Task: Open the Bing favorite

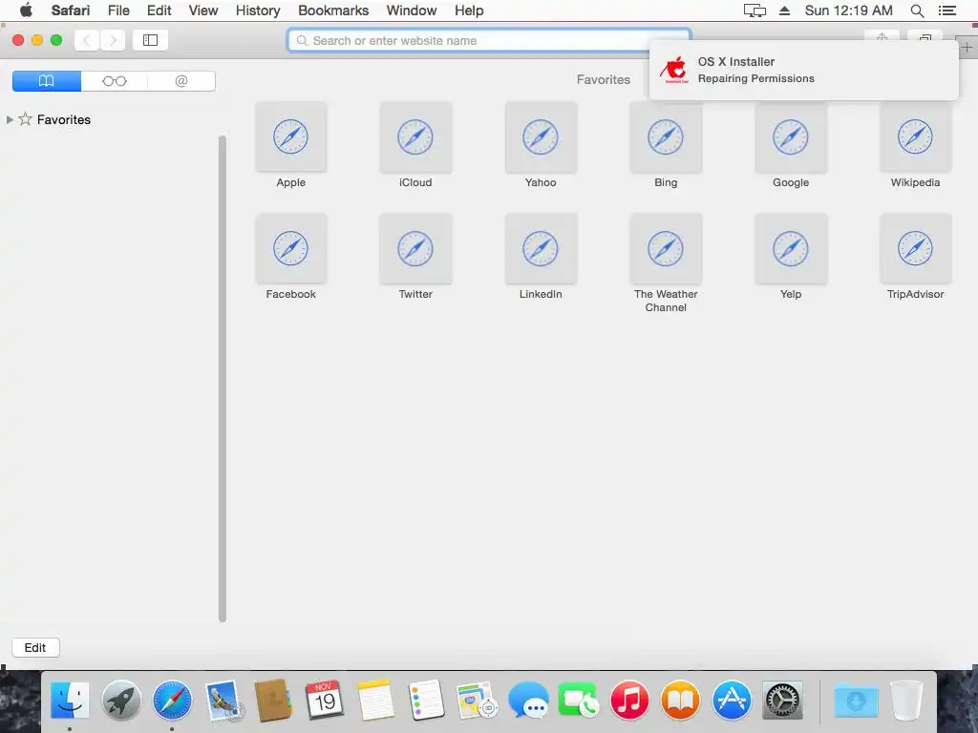Action: click(666, 137)
